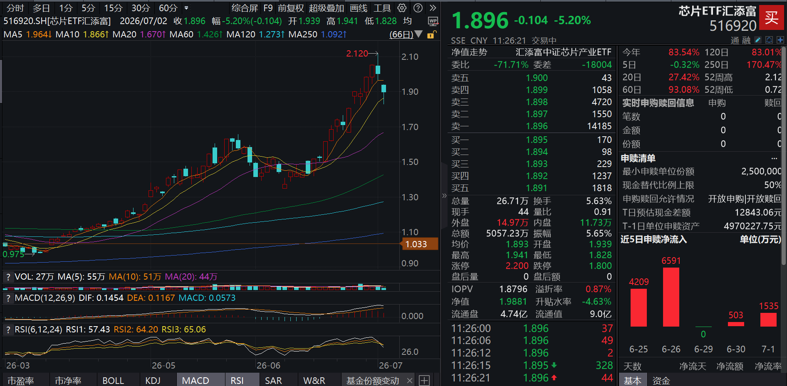
Task: Add stock to watchlist with plus icon
Action: pyautogui.click(x=780, y=40)
